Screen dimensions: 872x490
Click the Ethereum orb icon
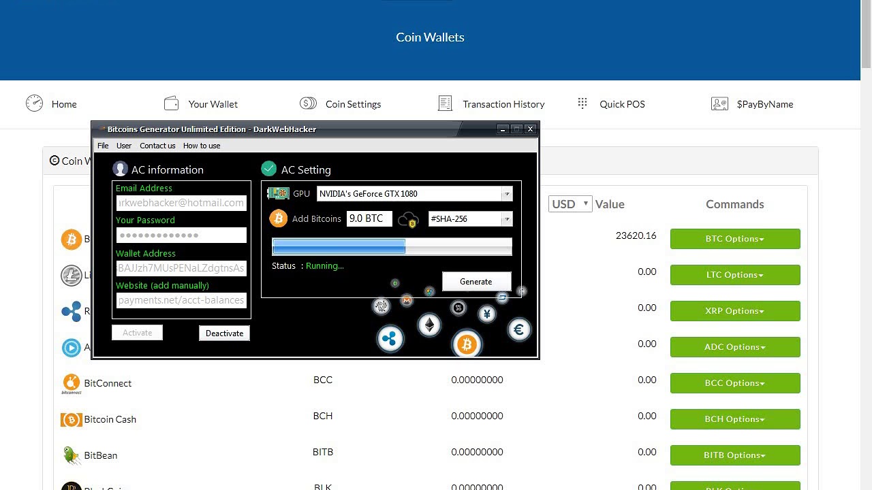[429, 325]
